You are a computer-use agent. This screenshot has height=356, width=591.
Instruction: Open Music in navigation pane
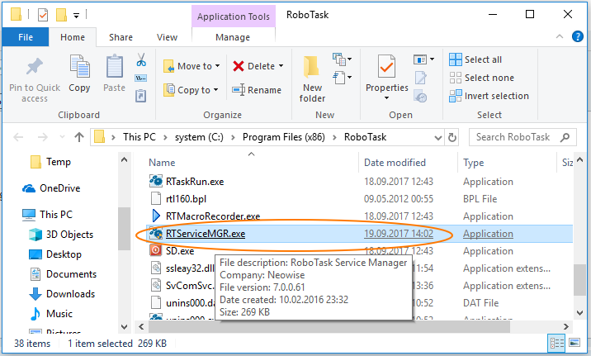51,314
